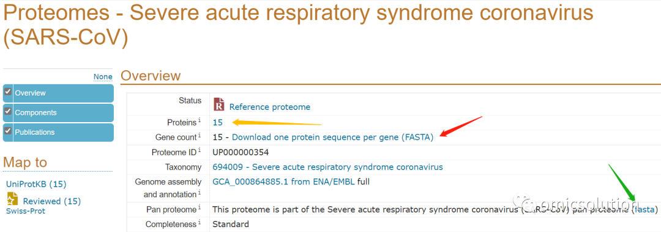The image size is (661, 232).
Task: Open the 15 proteins link
Action: (217, 122)
